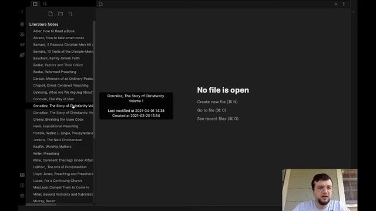Open the search tab magnifier icon
Viewport: 376px width, 211px height.
tap(45, 4)
